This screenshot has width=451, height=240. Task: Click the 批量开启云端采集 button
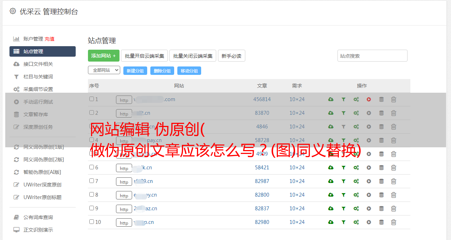pyautogui.click(x=144, y=56)
